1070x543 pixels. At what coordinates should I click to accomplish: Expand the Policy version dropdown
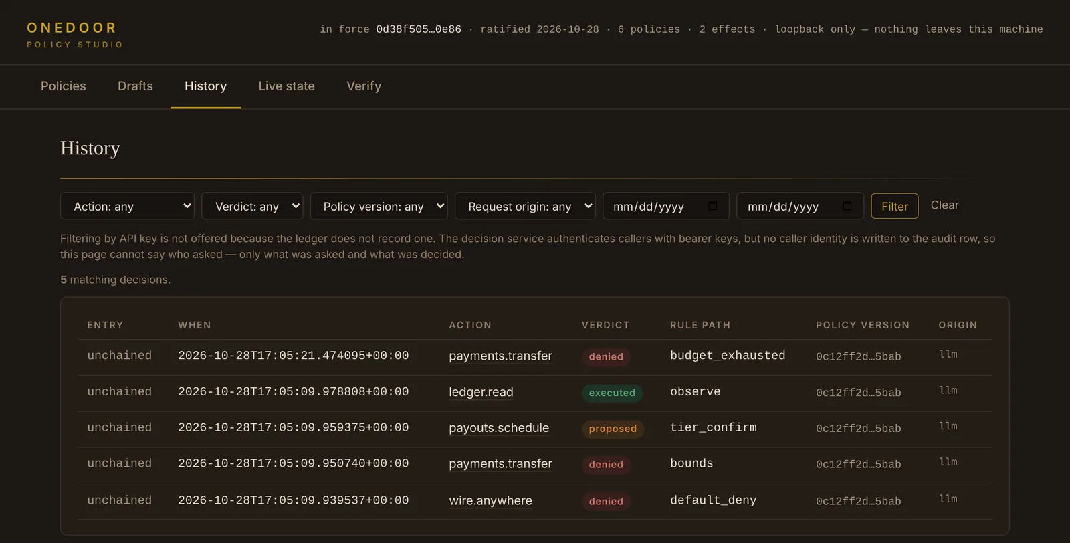(x=379, y=206)
